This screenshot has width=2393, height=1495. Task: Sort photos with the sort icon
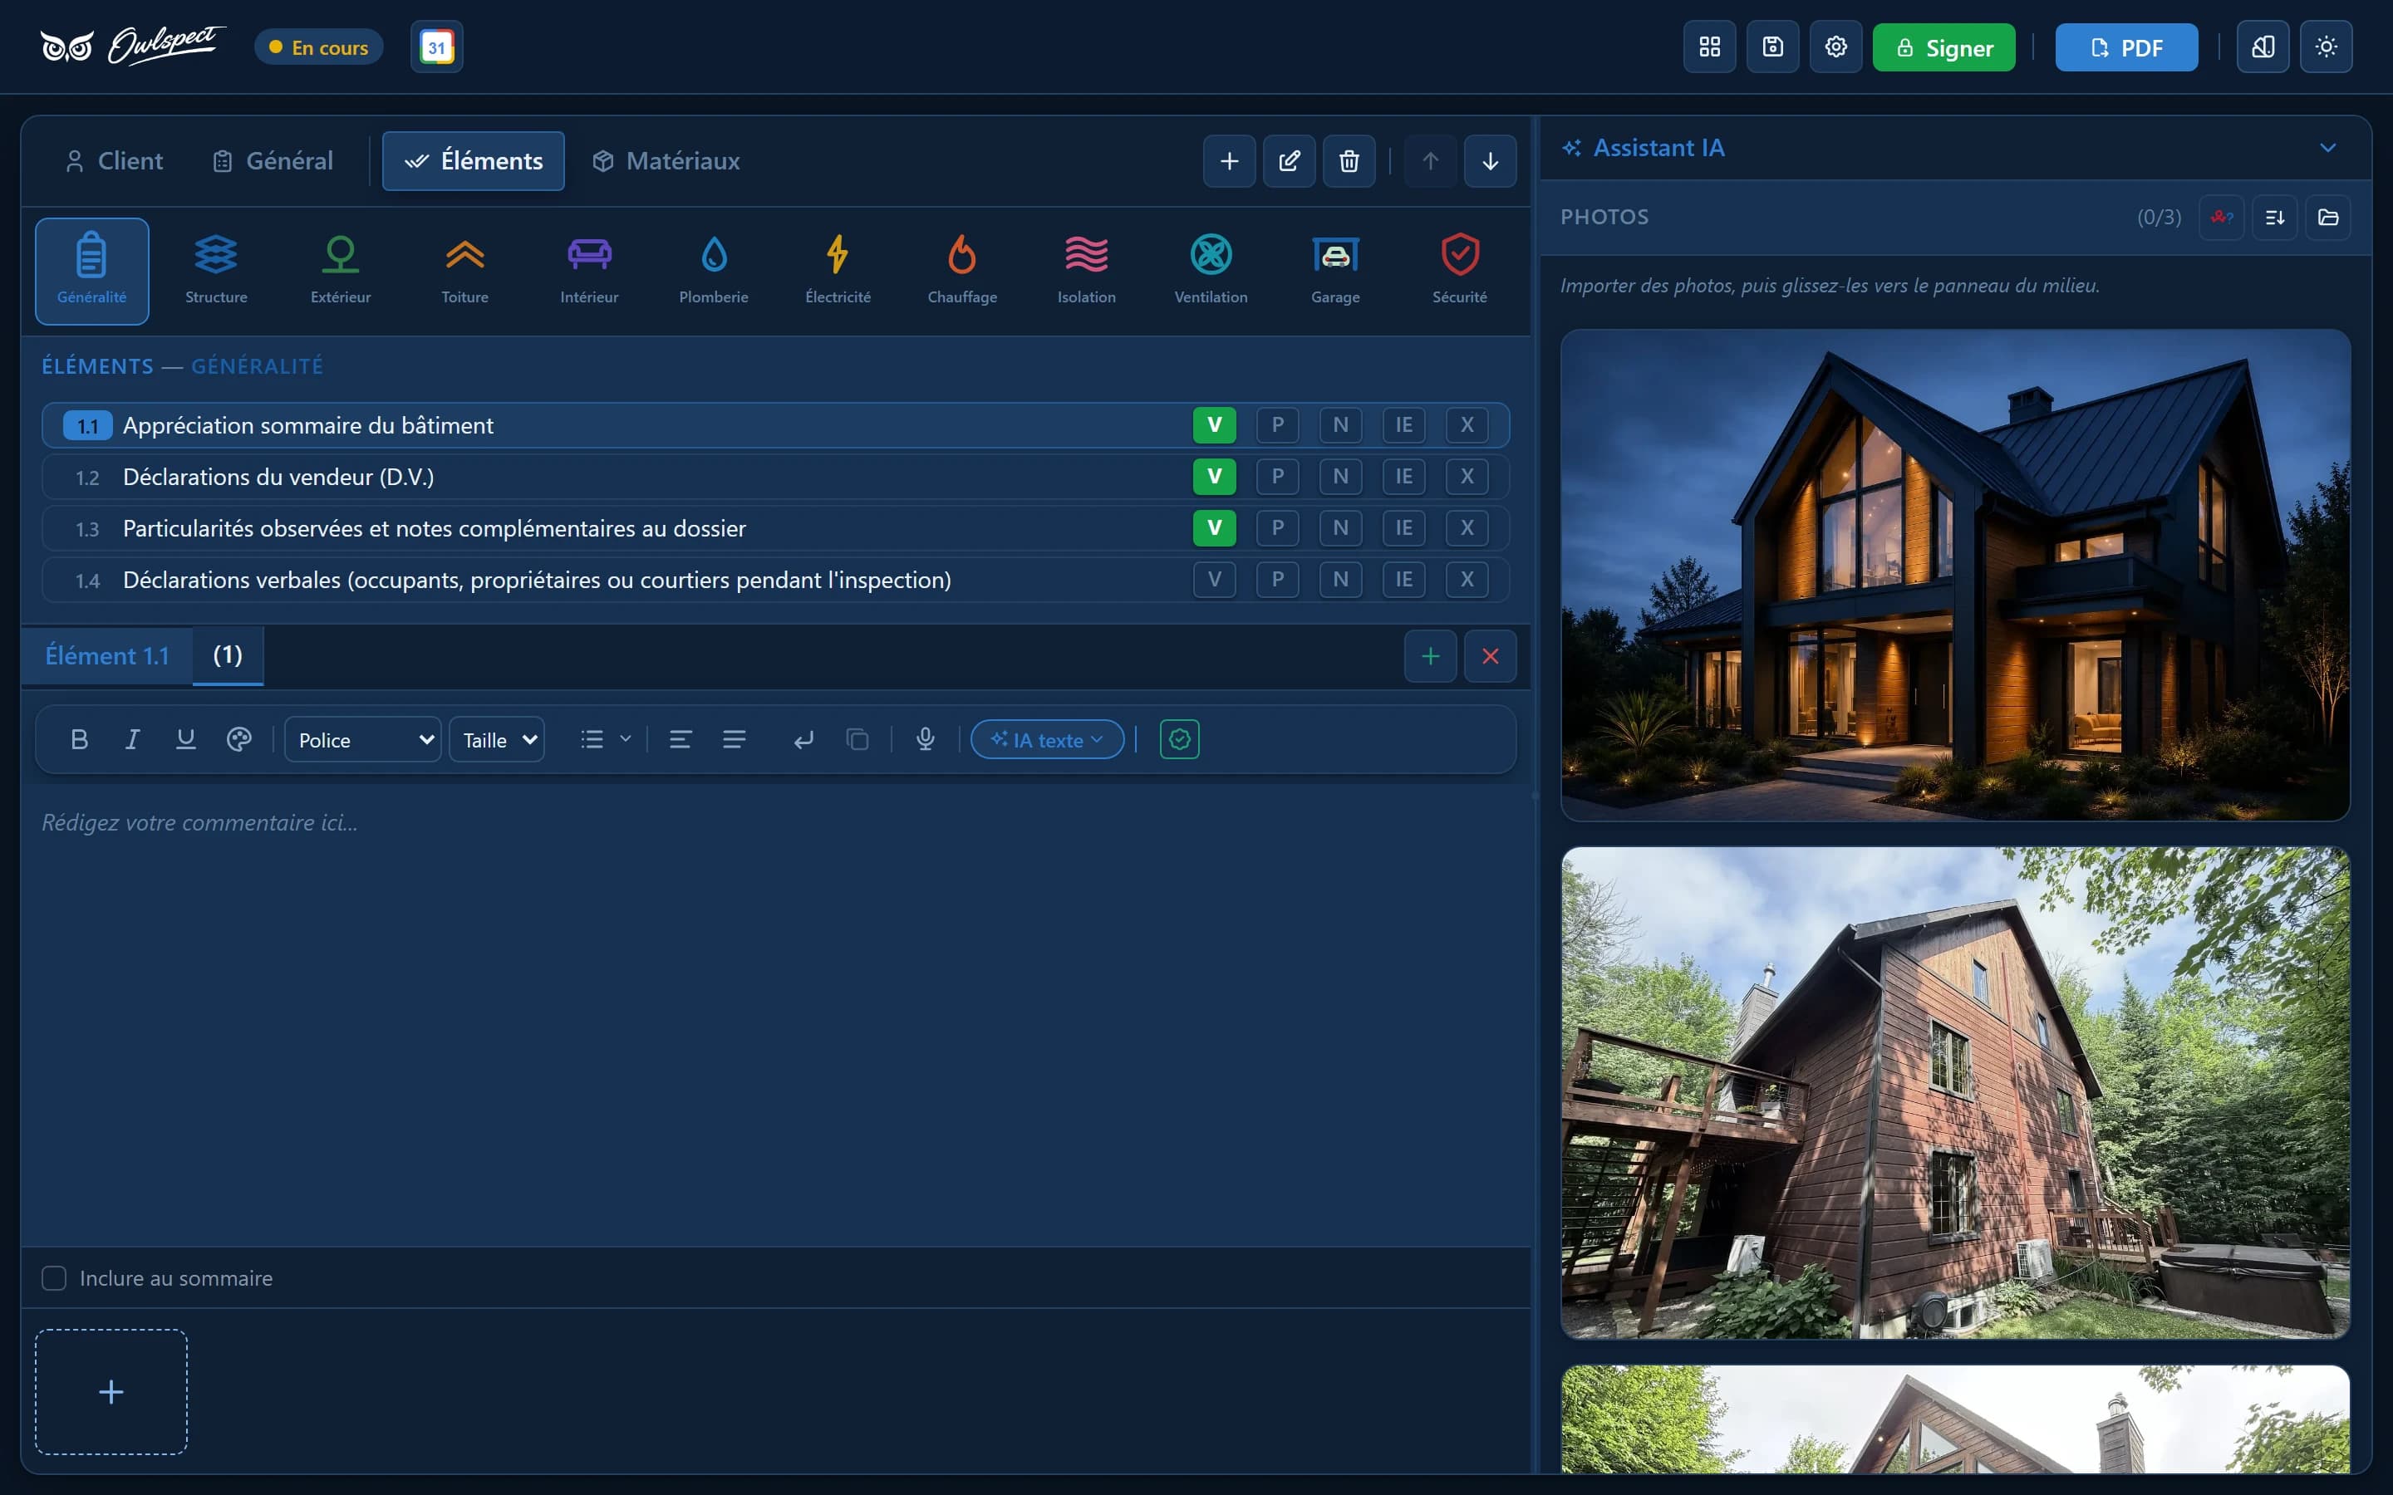click(x=2274, y=218)
